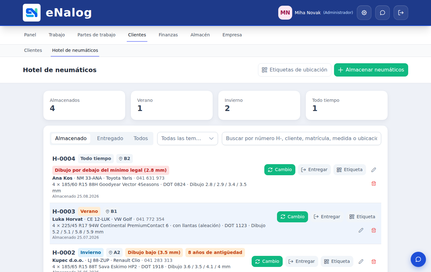Open settings via the gear icon
Image resolution: width=431 pixels, height=272 pixels.
pyautogui.click(x=364, y=13)
